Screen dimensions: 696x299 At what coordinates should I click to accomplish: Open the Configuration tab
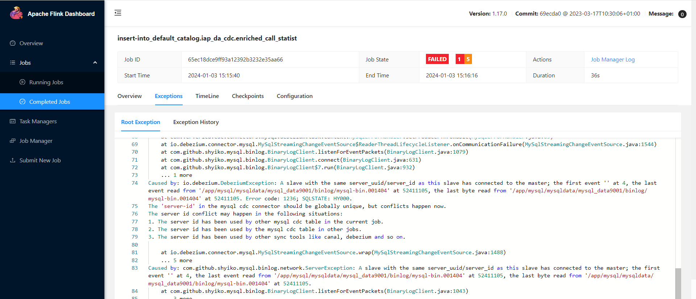[294, 96]
